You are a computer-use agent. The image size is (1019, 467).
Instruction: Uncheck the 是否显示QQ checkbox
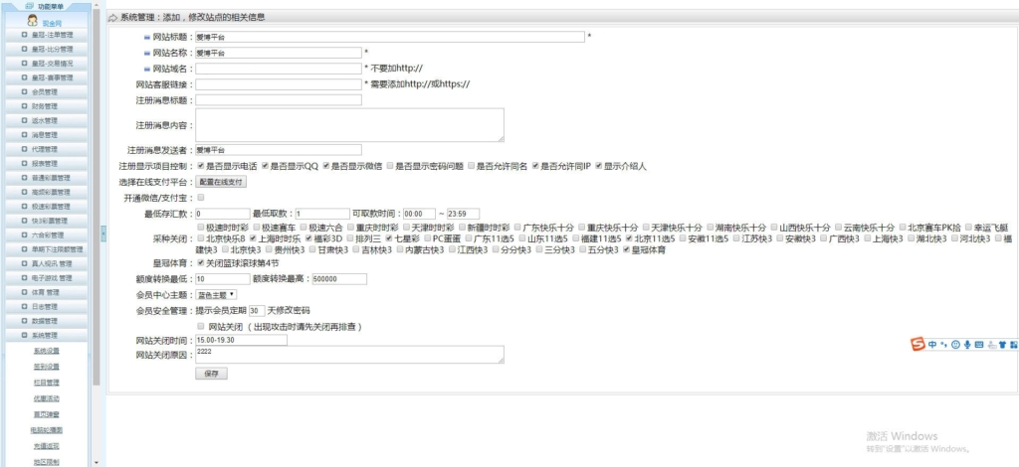(264, 166)
